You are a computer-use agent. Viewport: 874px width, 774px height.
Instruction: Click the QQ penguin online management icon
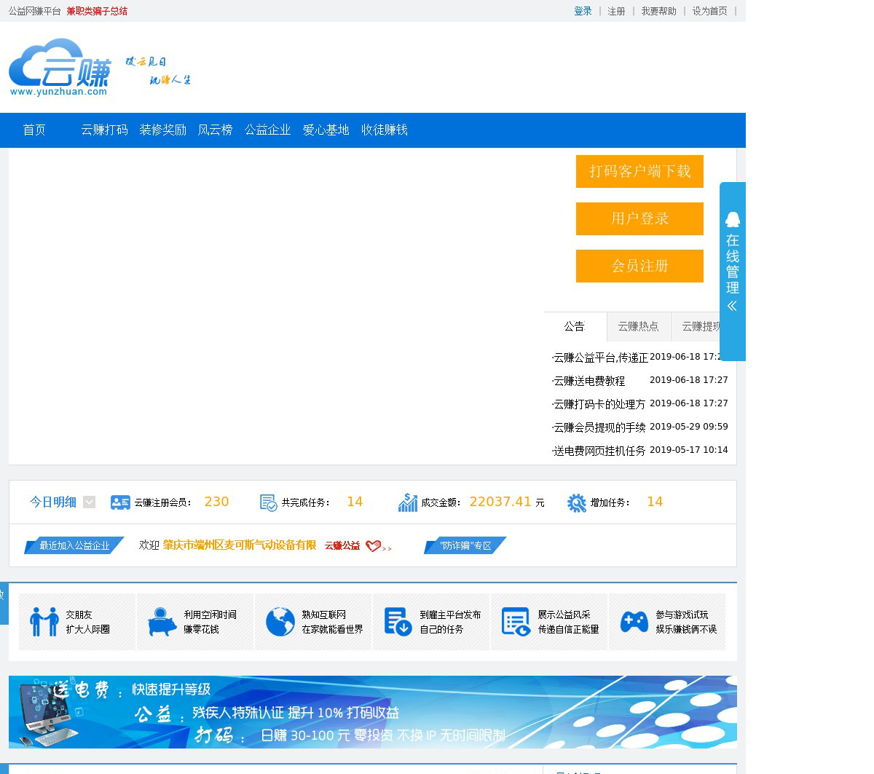(732, 219)
